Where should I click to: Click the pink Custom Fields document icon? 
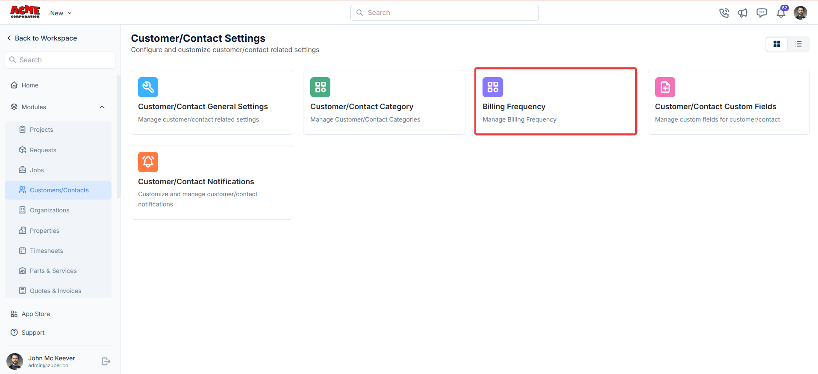(665, 87)
